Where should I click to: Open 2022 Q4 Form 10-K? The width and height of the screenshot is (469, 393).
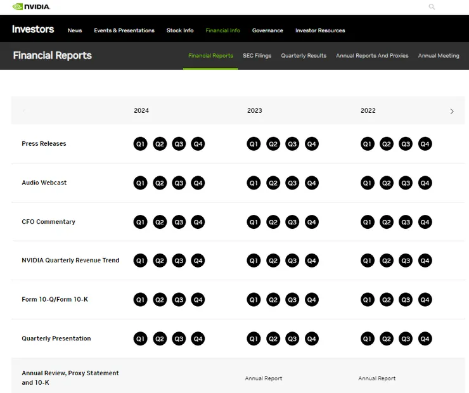pyautogui.click(x=425, y=300)
